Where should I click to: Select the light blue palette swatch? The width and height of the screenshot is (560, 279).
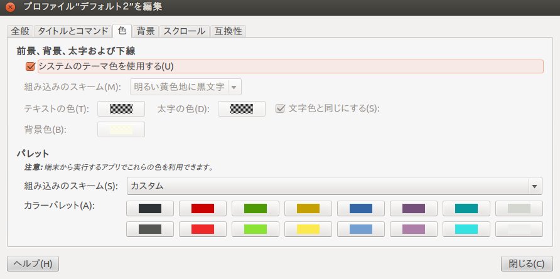pyautogui.click(x=361, y=229)
